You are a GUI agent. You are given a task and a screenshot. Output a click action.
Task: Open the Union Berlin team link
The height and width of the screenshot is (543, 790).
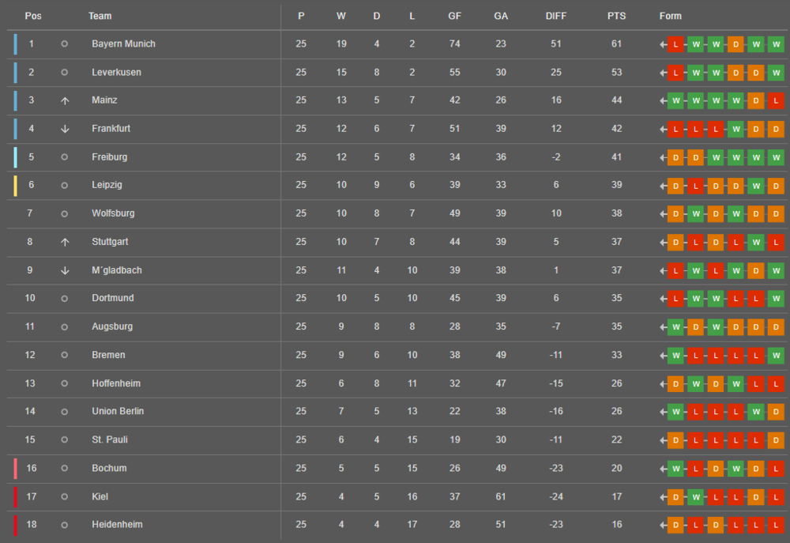[x=118, y=411]
